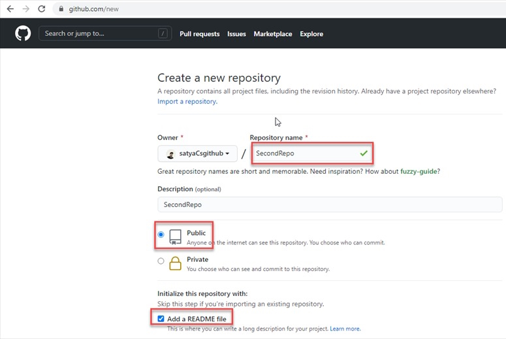The image size is (506, 339).
Task: Click the padlock site security icon
Action: 61,9
